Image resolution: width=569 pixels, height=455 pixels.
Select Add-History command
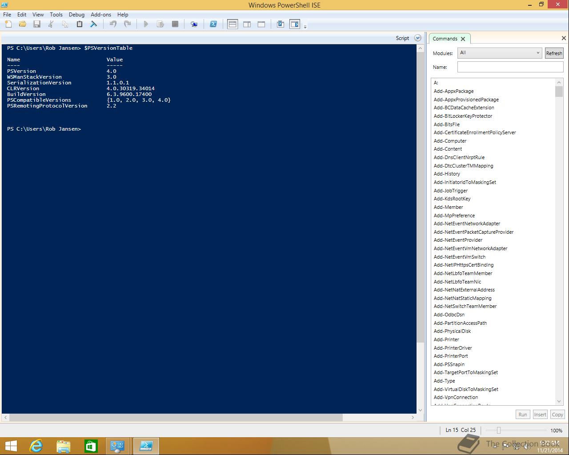point(447,174)
